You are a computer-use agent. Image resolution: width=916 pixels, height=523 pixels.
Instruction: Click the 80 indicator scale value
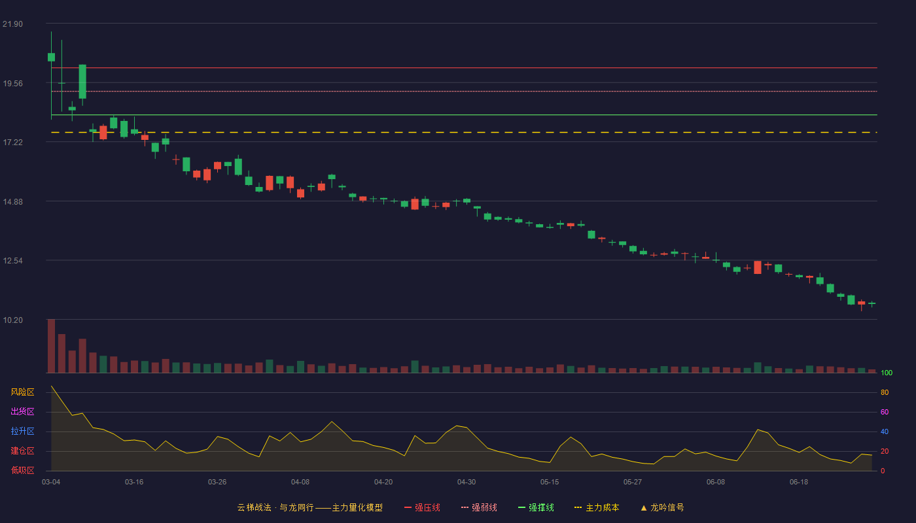[x=885, y=392]
